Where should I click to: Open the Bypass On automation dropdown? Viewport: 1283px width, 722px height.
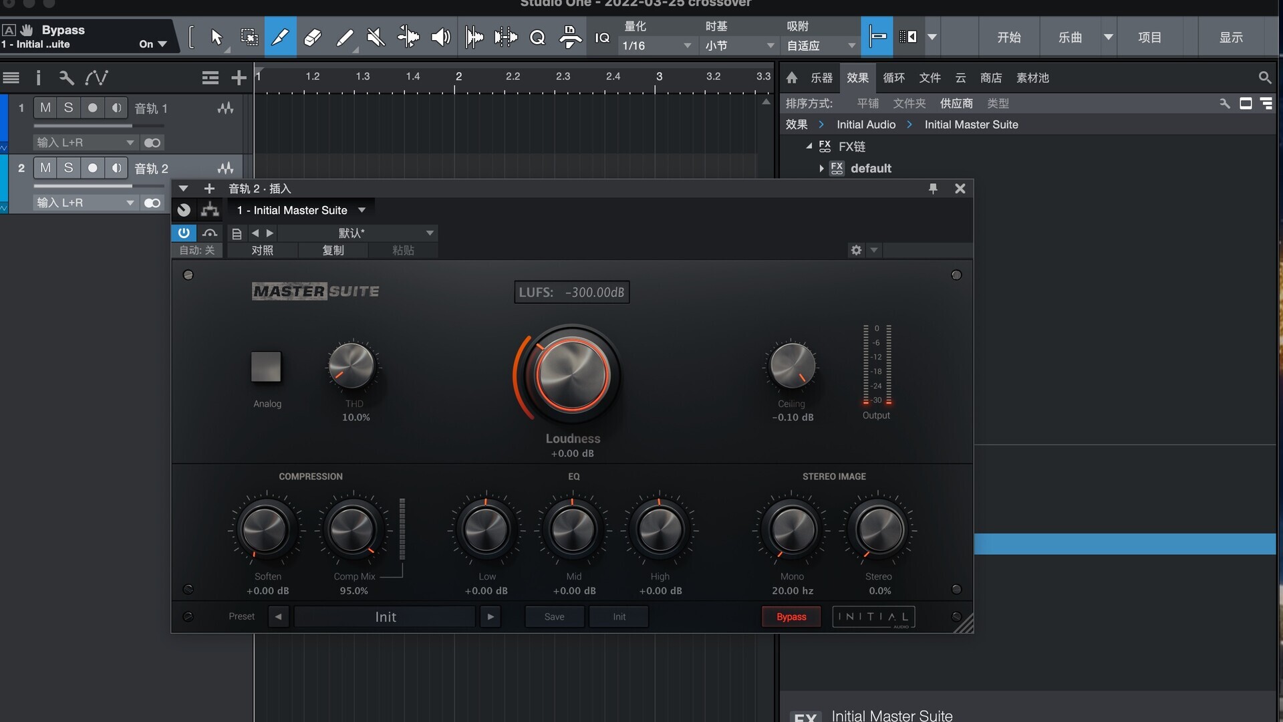point(153,44)
